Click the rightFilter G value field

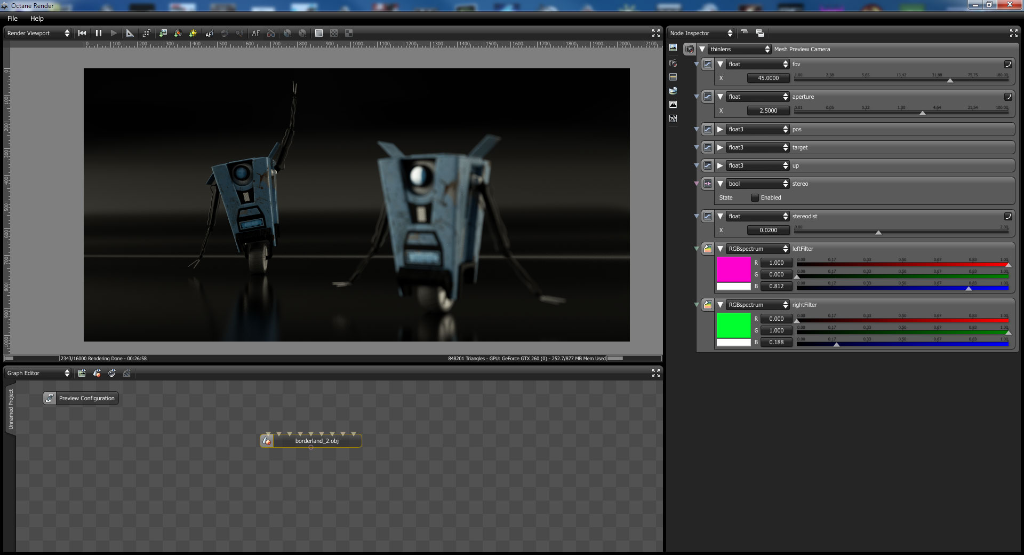pyautogui.click(x=777, y=330)
